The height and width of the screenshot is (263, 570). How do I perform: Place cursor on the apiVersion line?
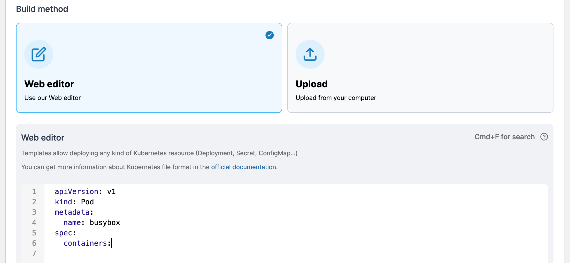(x=85, y=192)
